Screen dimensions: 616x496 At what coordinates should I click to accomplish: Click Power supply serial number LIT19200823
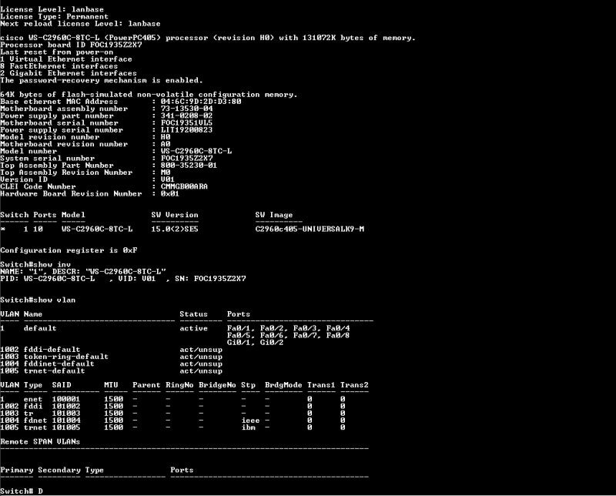coord(186,129)
